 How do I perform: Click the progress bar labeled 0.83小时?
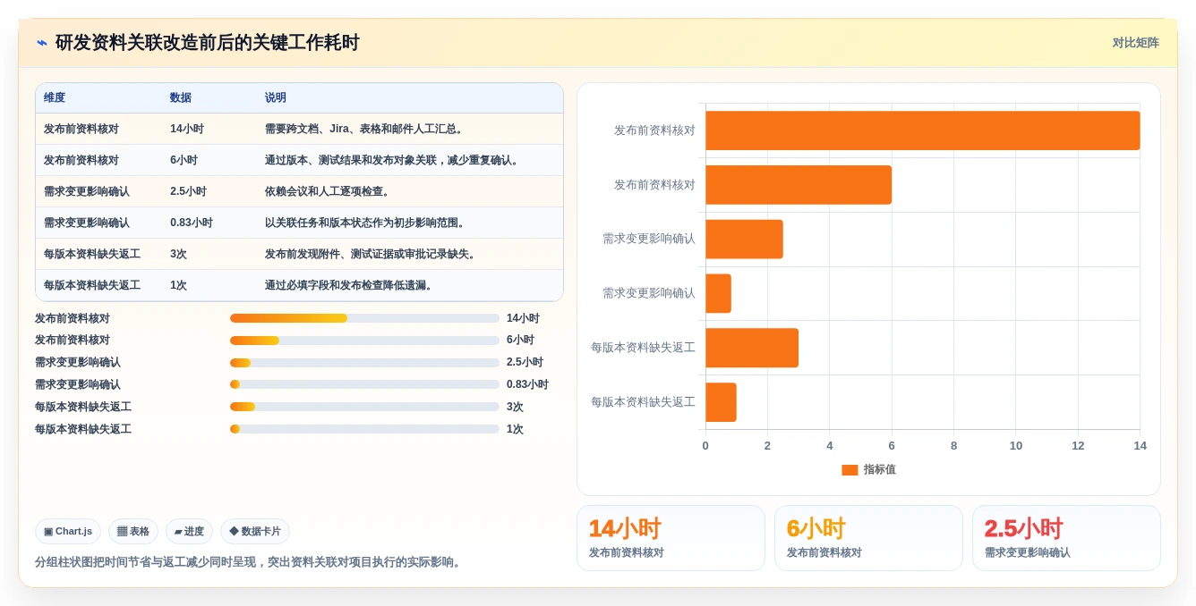click(364, 385)
